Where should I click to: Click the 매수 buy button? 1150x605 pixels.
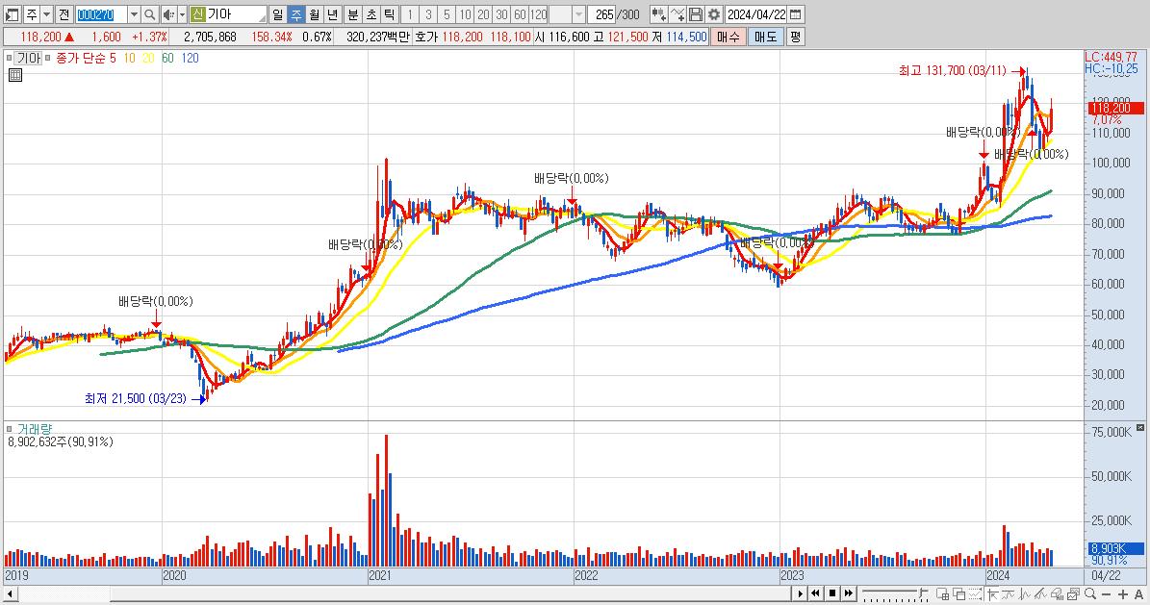[x=728, y=37]
